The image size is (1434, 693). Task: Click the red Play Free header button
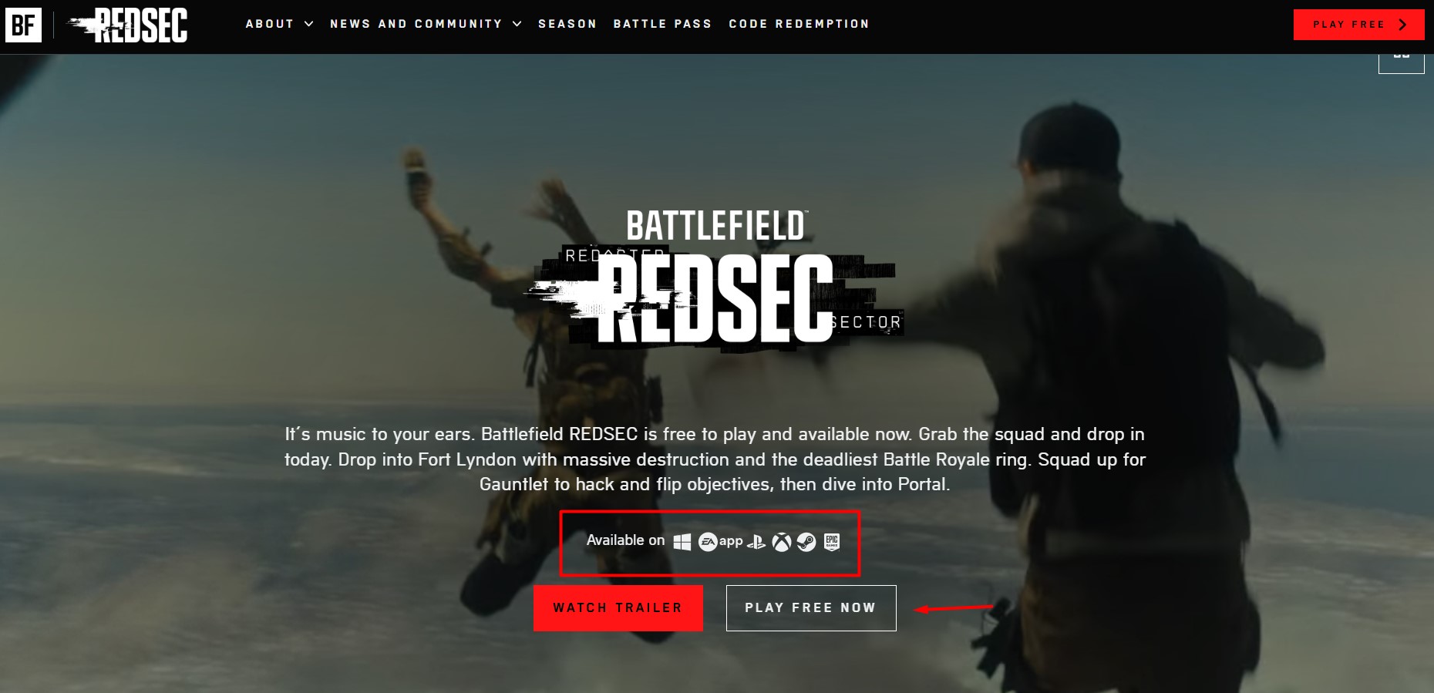click(1359, 25)
